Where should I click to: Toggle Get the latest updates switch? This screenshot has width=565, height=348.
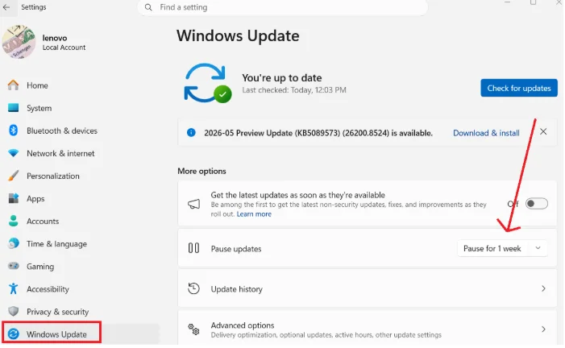537,204
